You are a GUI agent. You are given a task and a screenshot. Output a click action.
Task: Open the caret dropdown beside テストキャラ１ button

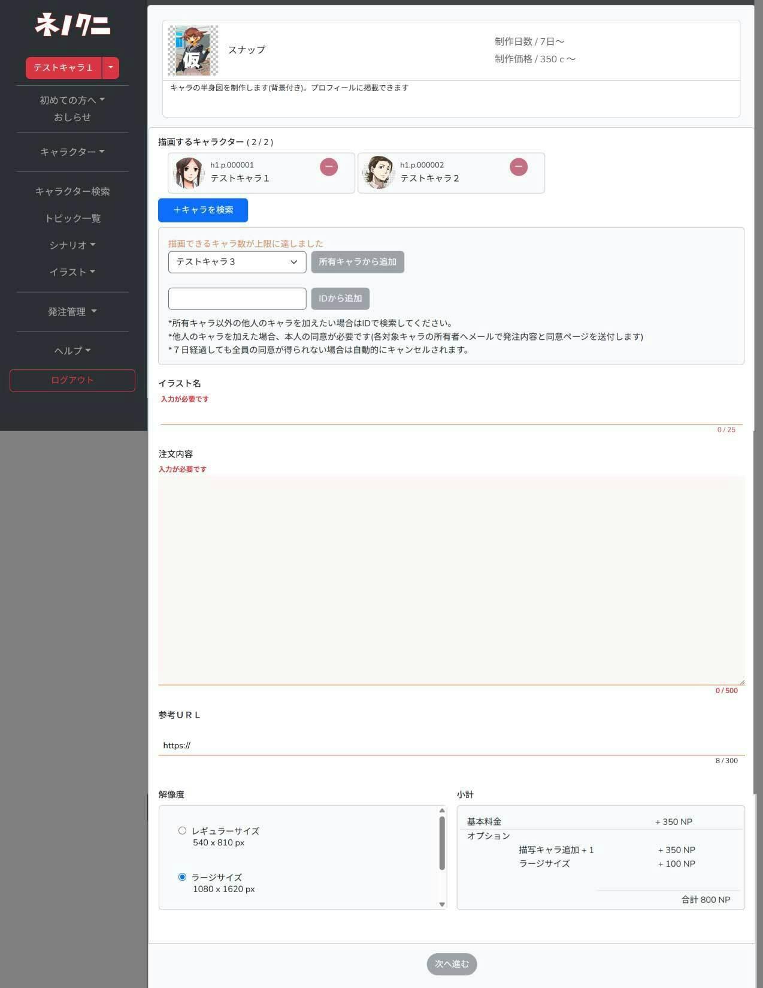(x=111, y=68)
